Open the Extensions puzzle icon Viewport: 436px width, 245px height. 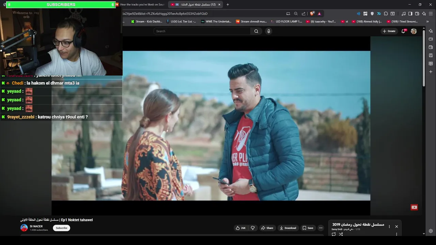pyautogui.click(x=386, y=14)
